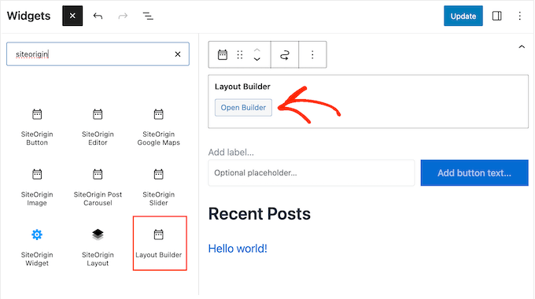
Task: Toggle the settings sidebar icon
Action: point(496,16)
